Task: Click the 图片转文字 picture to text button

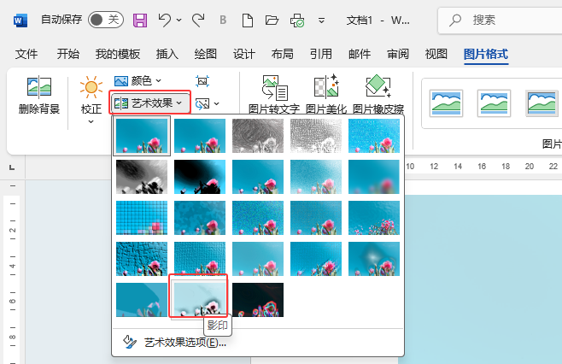Action: (274, 94)
